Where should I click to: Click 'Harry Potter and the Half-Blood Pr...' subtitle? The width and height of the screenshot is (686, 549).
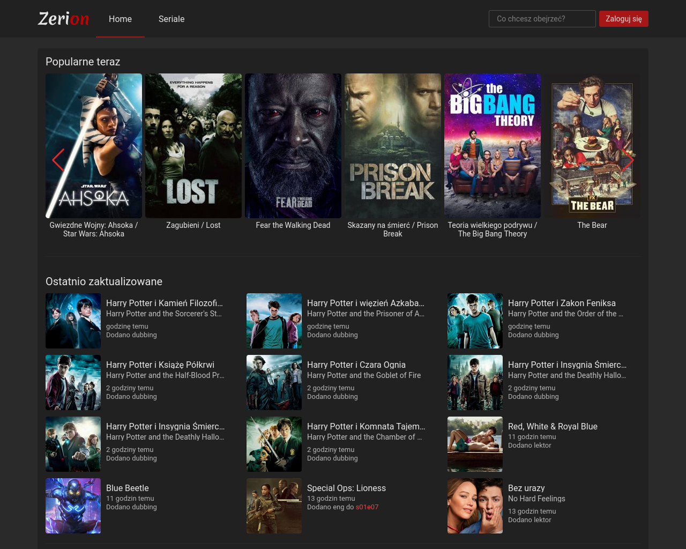165,375
